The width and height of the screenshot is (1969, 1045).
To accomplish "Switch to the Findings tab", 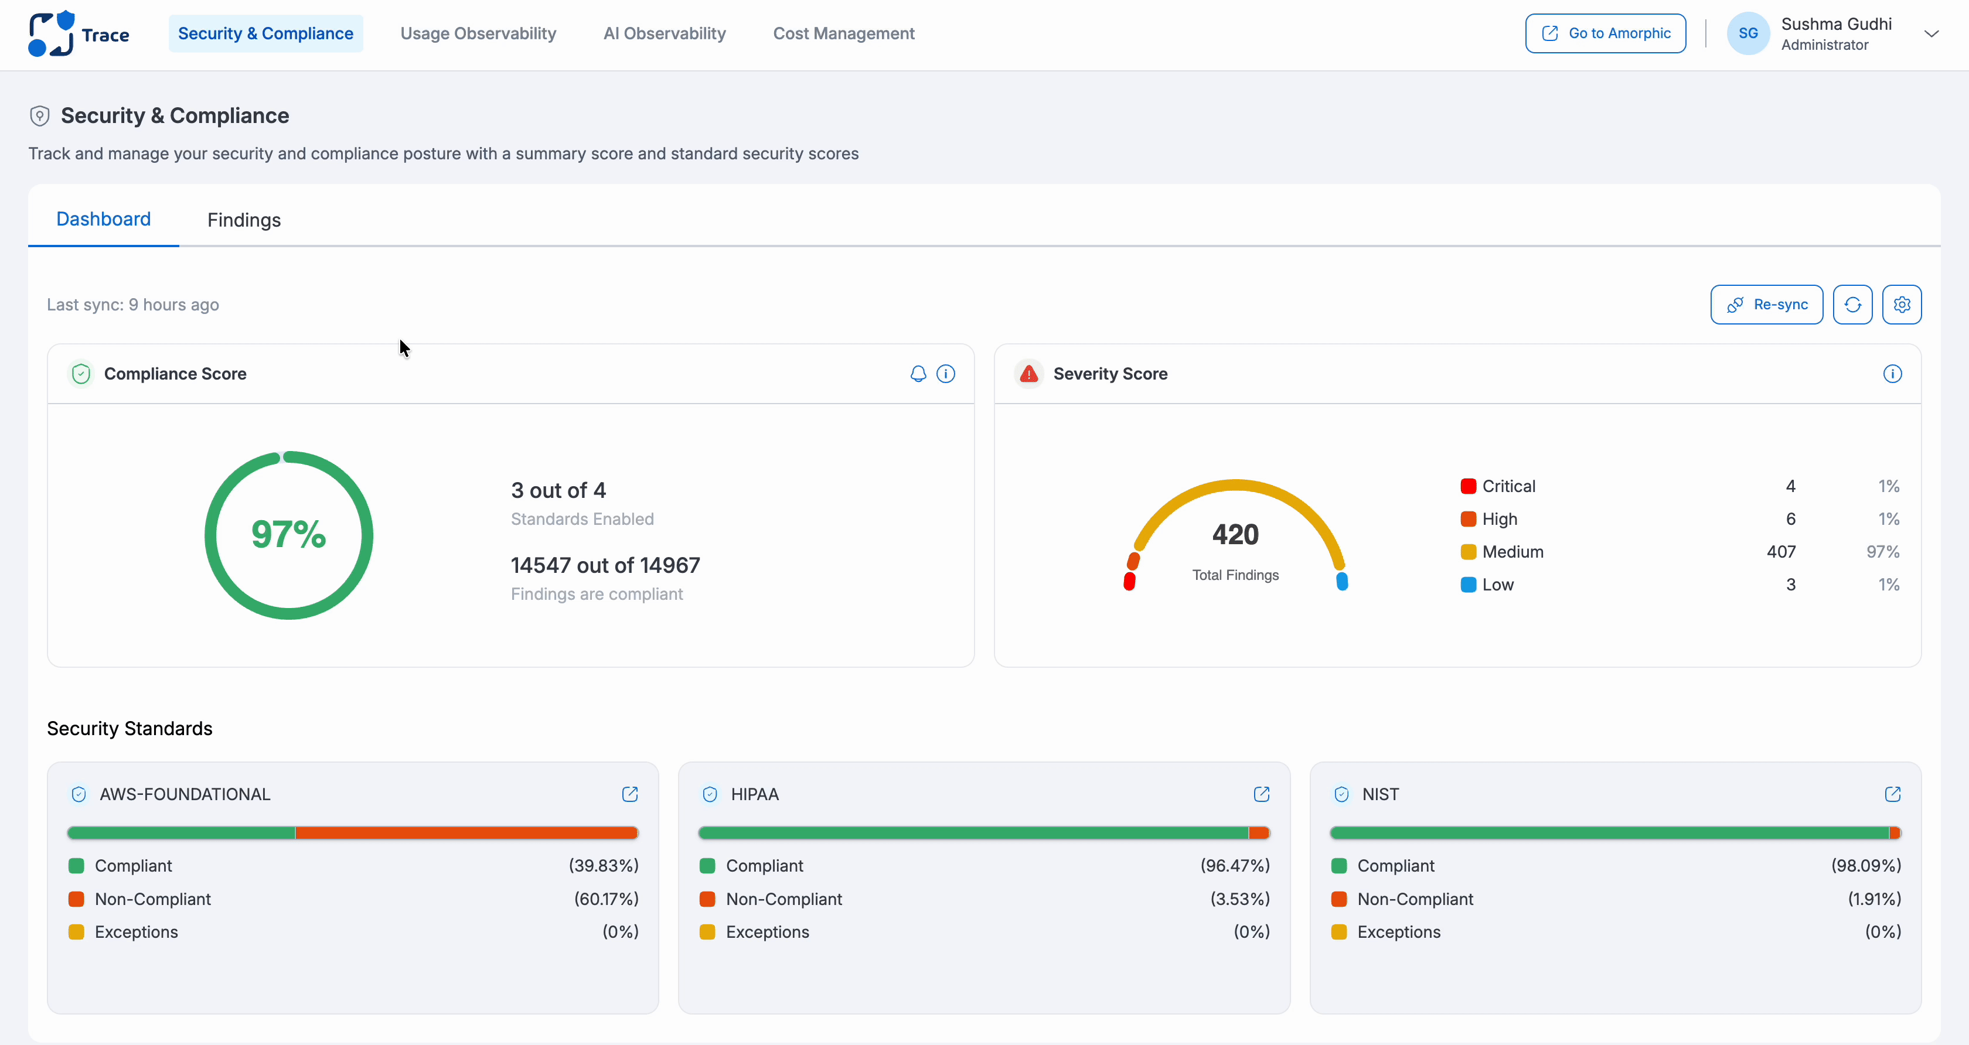I will pos(244,220).
